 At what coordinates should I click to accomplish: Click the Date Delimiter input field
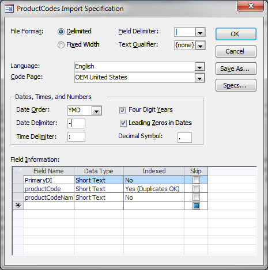pyautogui.click(x=76, y=123)
